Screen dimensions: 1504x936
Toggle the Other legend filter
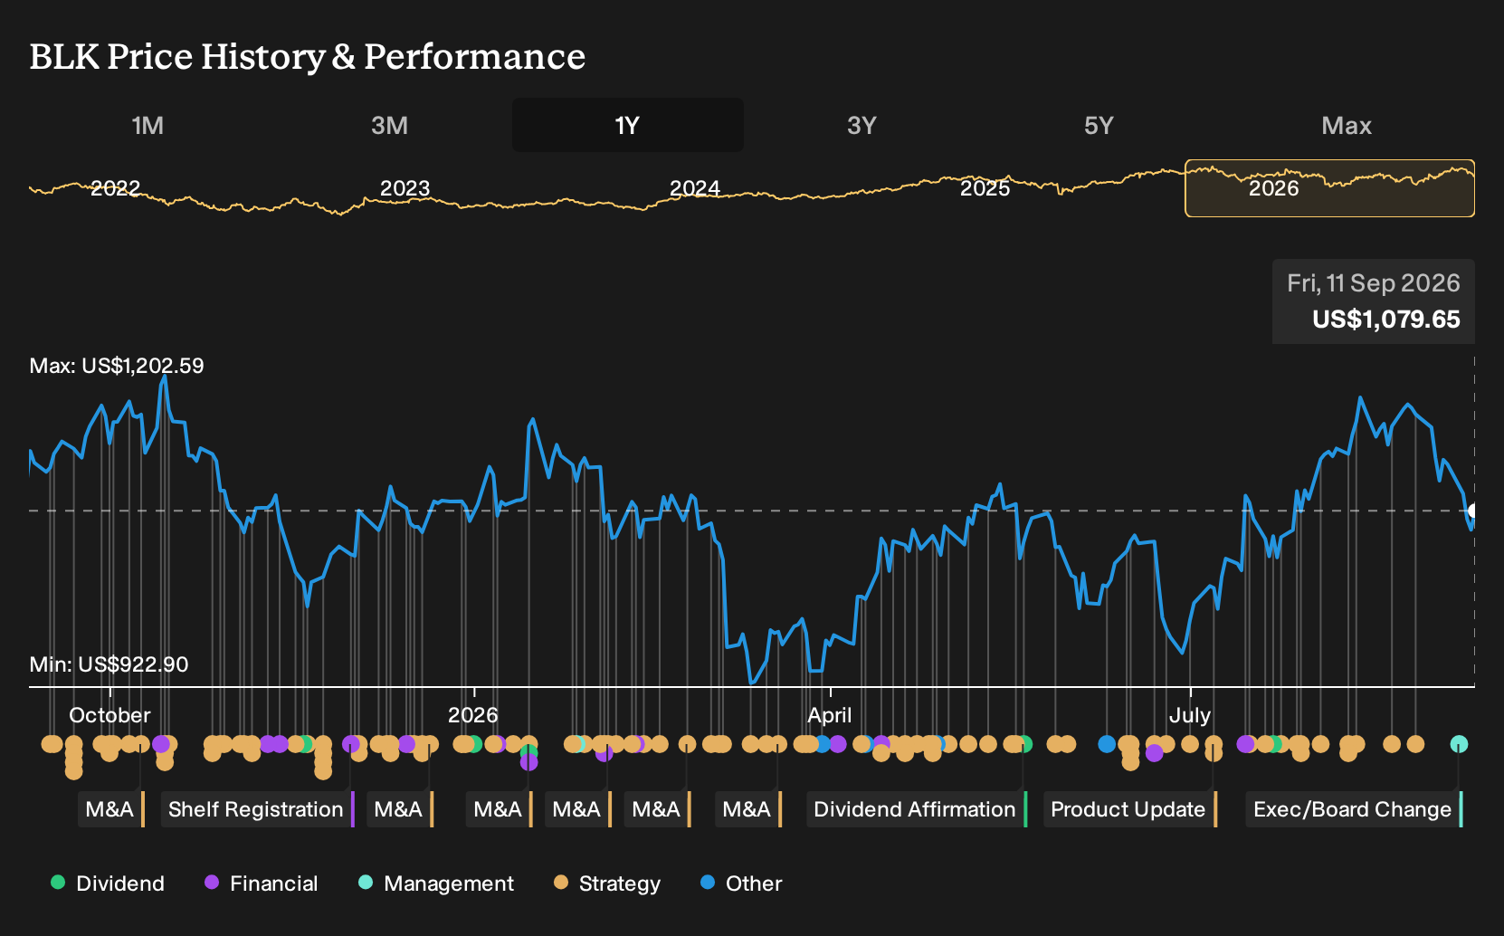pos(741,883)
